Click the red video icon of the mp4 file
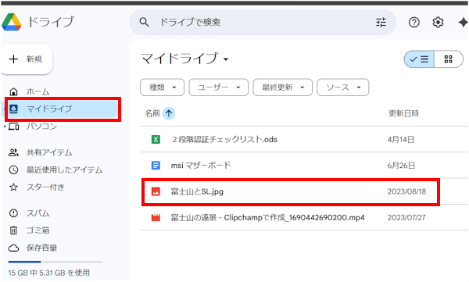Viewport: 469px width, 282px height. coord(156,217)
